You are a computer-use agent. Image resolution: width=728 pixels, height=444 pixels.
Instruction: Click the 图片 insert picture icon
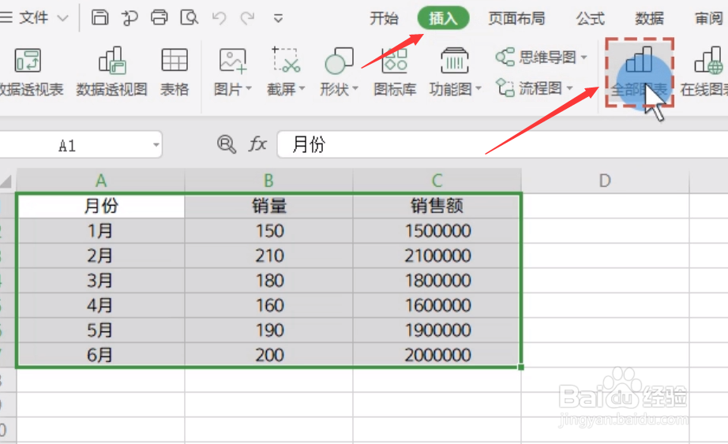point(232,62)
